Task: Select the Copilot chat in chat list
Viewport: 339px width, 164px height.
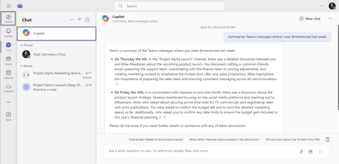Action: pyautogui.click(x=56, y=33)
